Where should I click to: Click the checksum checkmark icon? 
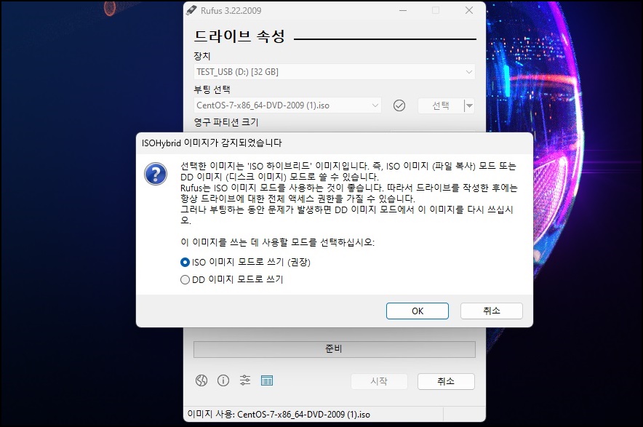coord(399,105)
